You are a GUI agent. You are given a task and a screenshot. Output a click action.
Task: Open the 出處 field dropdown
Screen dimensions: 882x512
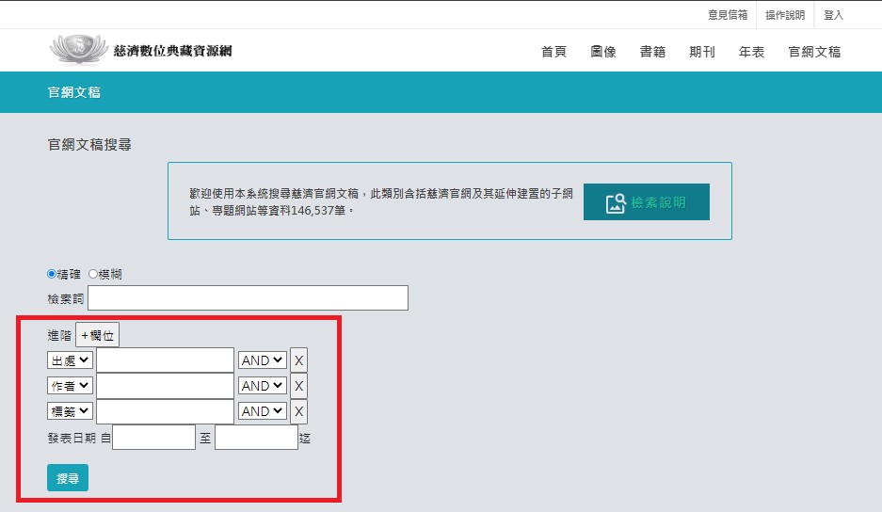point(70,360)
